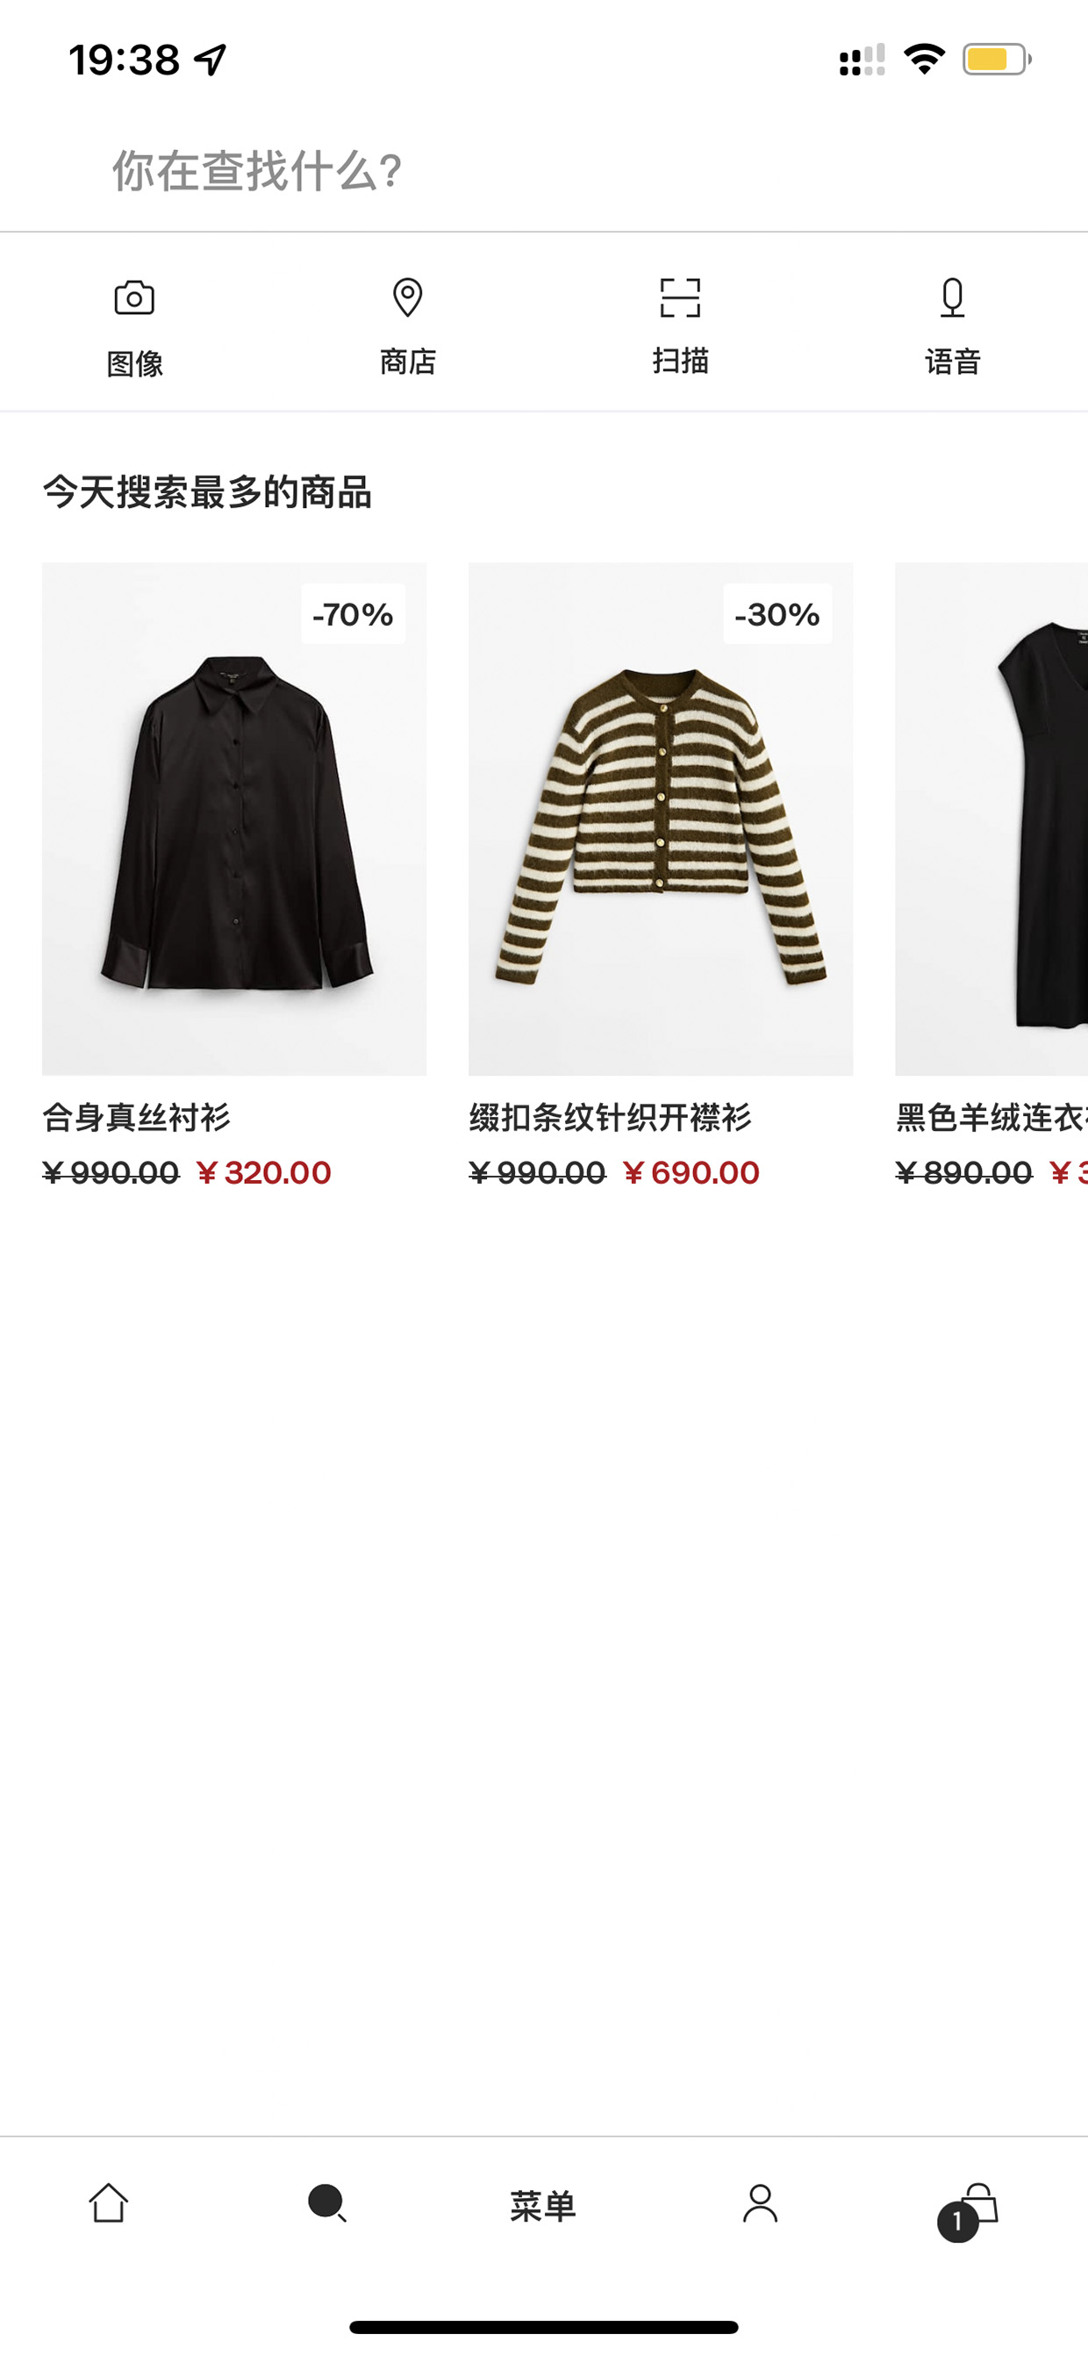Open the striped cardigan product image
Image resolution: width=1088 pixels, height=2355 pixels.
(661, 819)
